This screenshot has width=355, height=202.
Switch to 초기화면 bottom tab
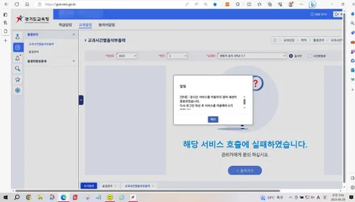coord(89,186)
